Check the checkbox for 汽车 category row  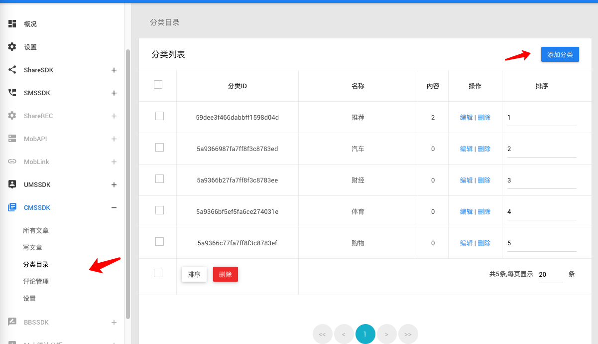(158, 148)
